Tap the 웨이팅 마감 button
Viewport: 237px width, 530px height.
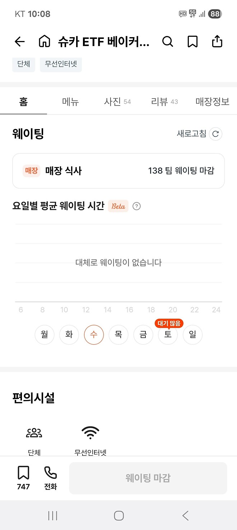148,478
